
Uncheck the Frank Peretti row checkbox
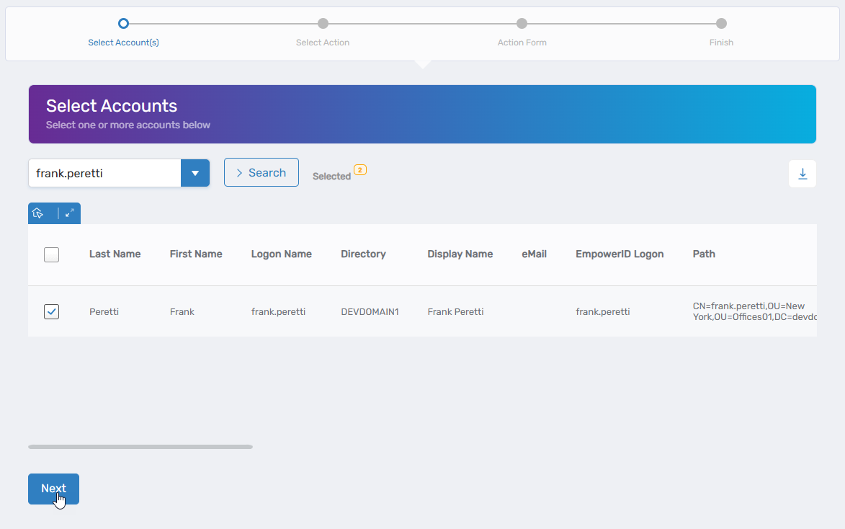coord(51,311)
